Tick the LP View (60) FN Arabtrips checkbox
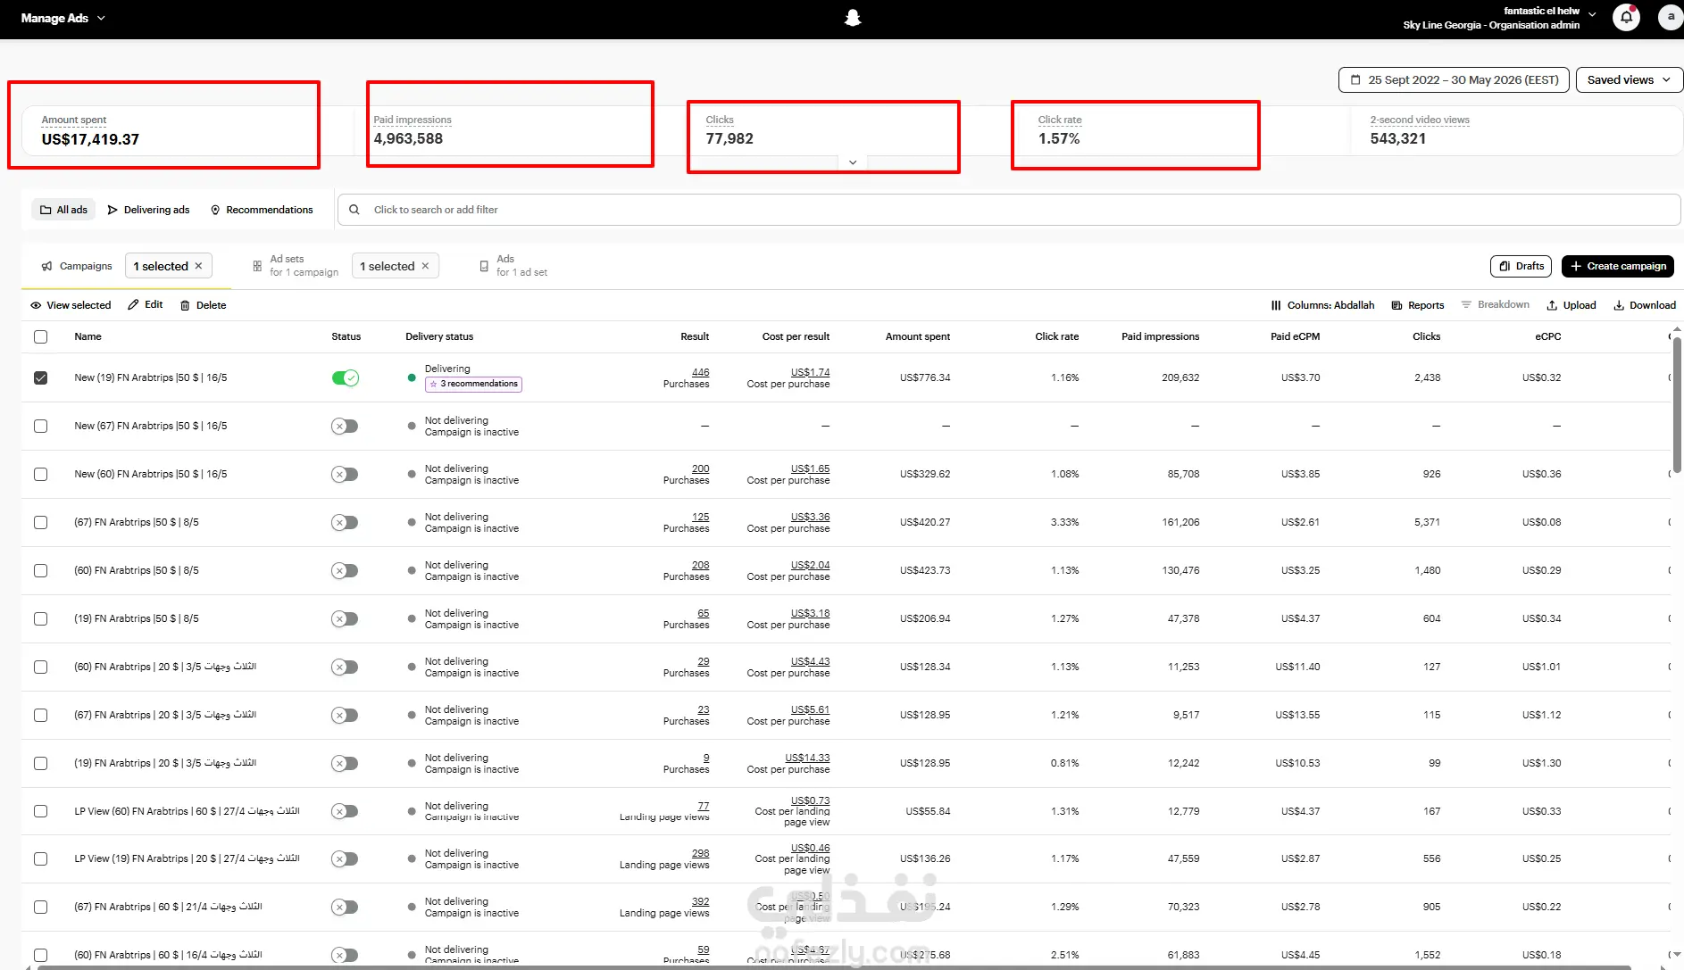This screenshot has width=1684, height=970. point(40,811)
